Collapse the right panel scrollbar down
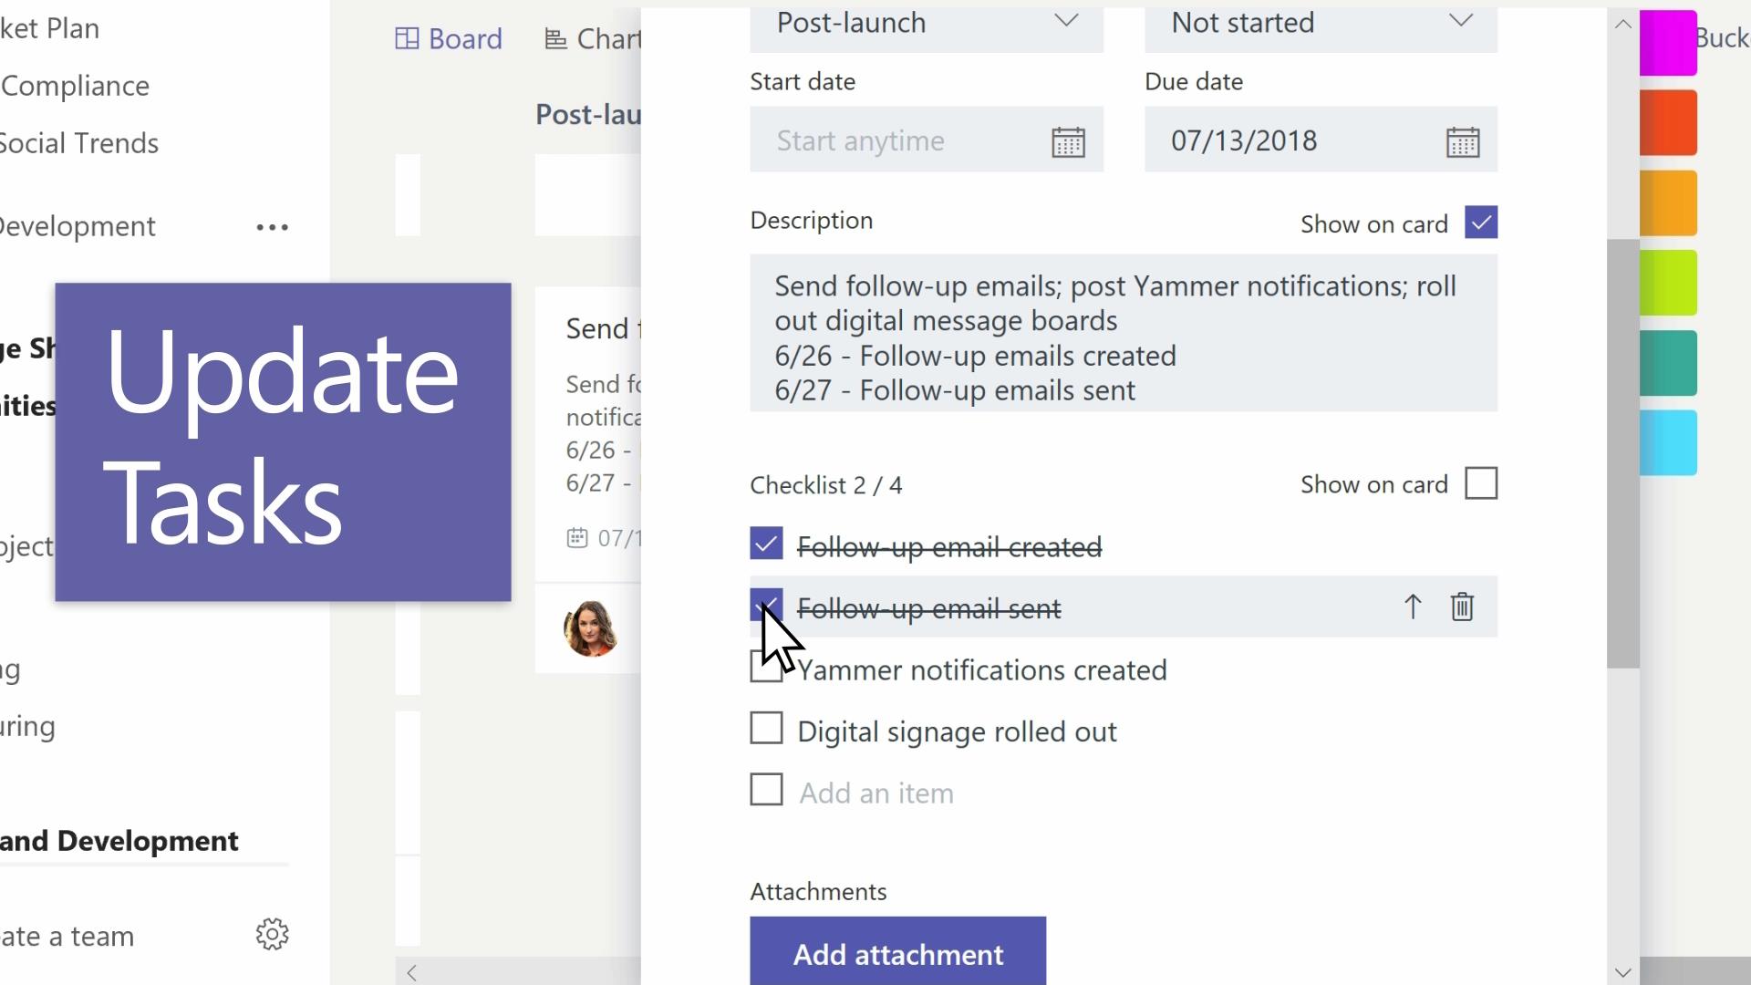Viewport: 1751px width, 985px height. [1622, 971]
